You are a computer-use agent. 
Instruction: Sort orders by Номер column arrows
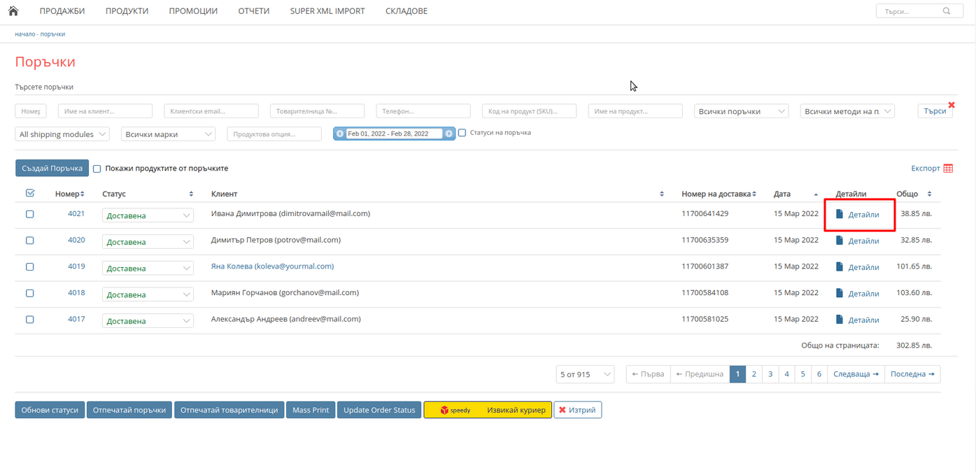[82, 194]
